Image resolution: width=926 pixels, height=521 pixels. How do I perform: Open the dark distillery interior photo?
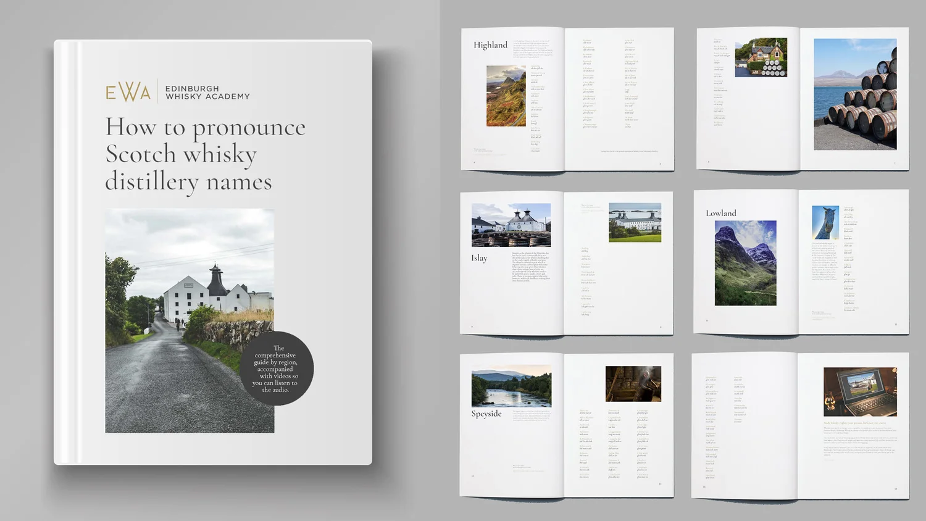[x=633, y=384]
